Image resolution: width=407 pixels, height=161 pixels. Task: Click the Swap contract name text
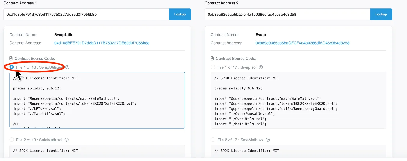[x=261, y=35]
